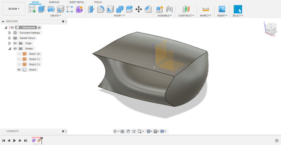This screenshot has width=281, height=145.
Task: Select the Create Sketch tool
Action: [x=32, y=9]
